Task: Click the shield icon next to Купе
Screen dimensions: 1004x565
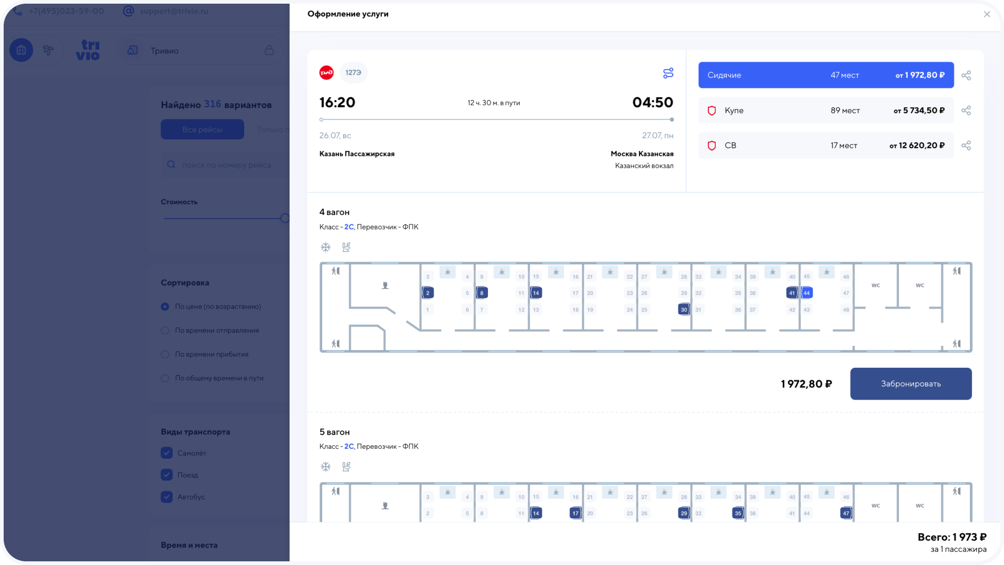Action: [x=712, y=110]
